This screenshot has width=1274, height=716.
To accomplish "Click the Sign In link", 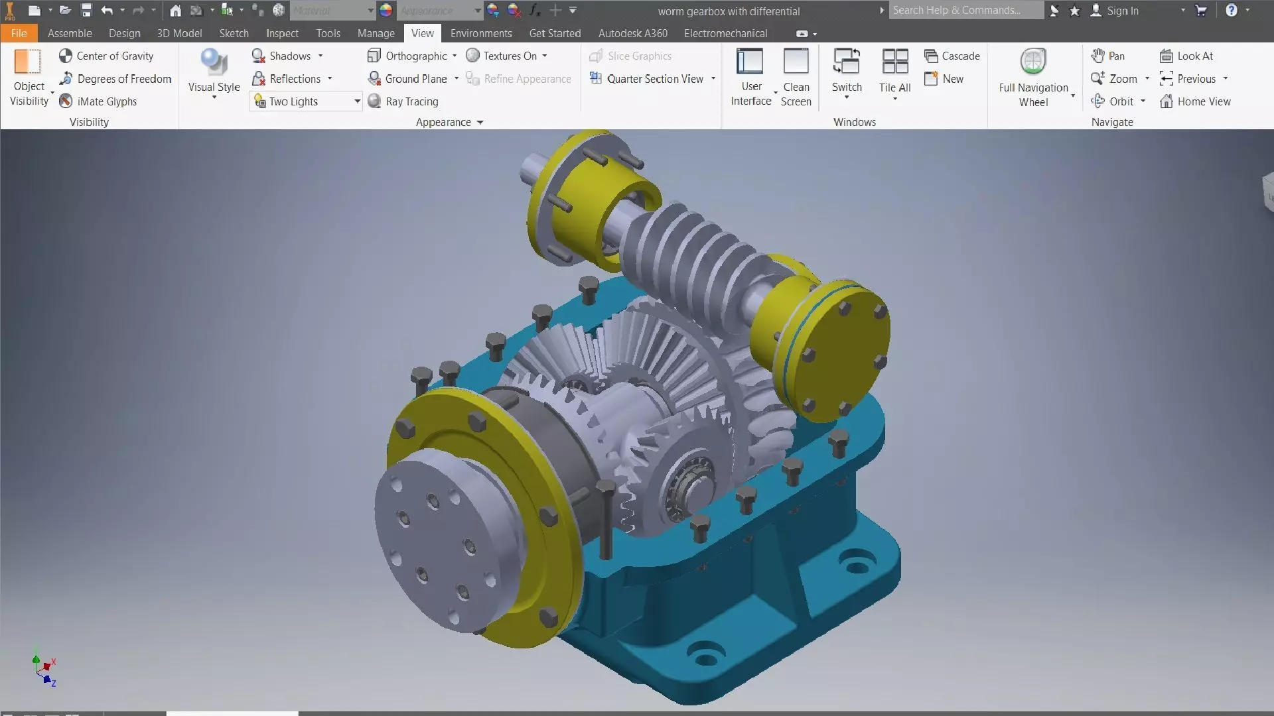I will (1122, 11).
